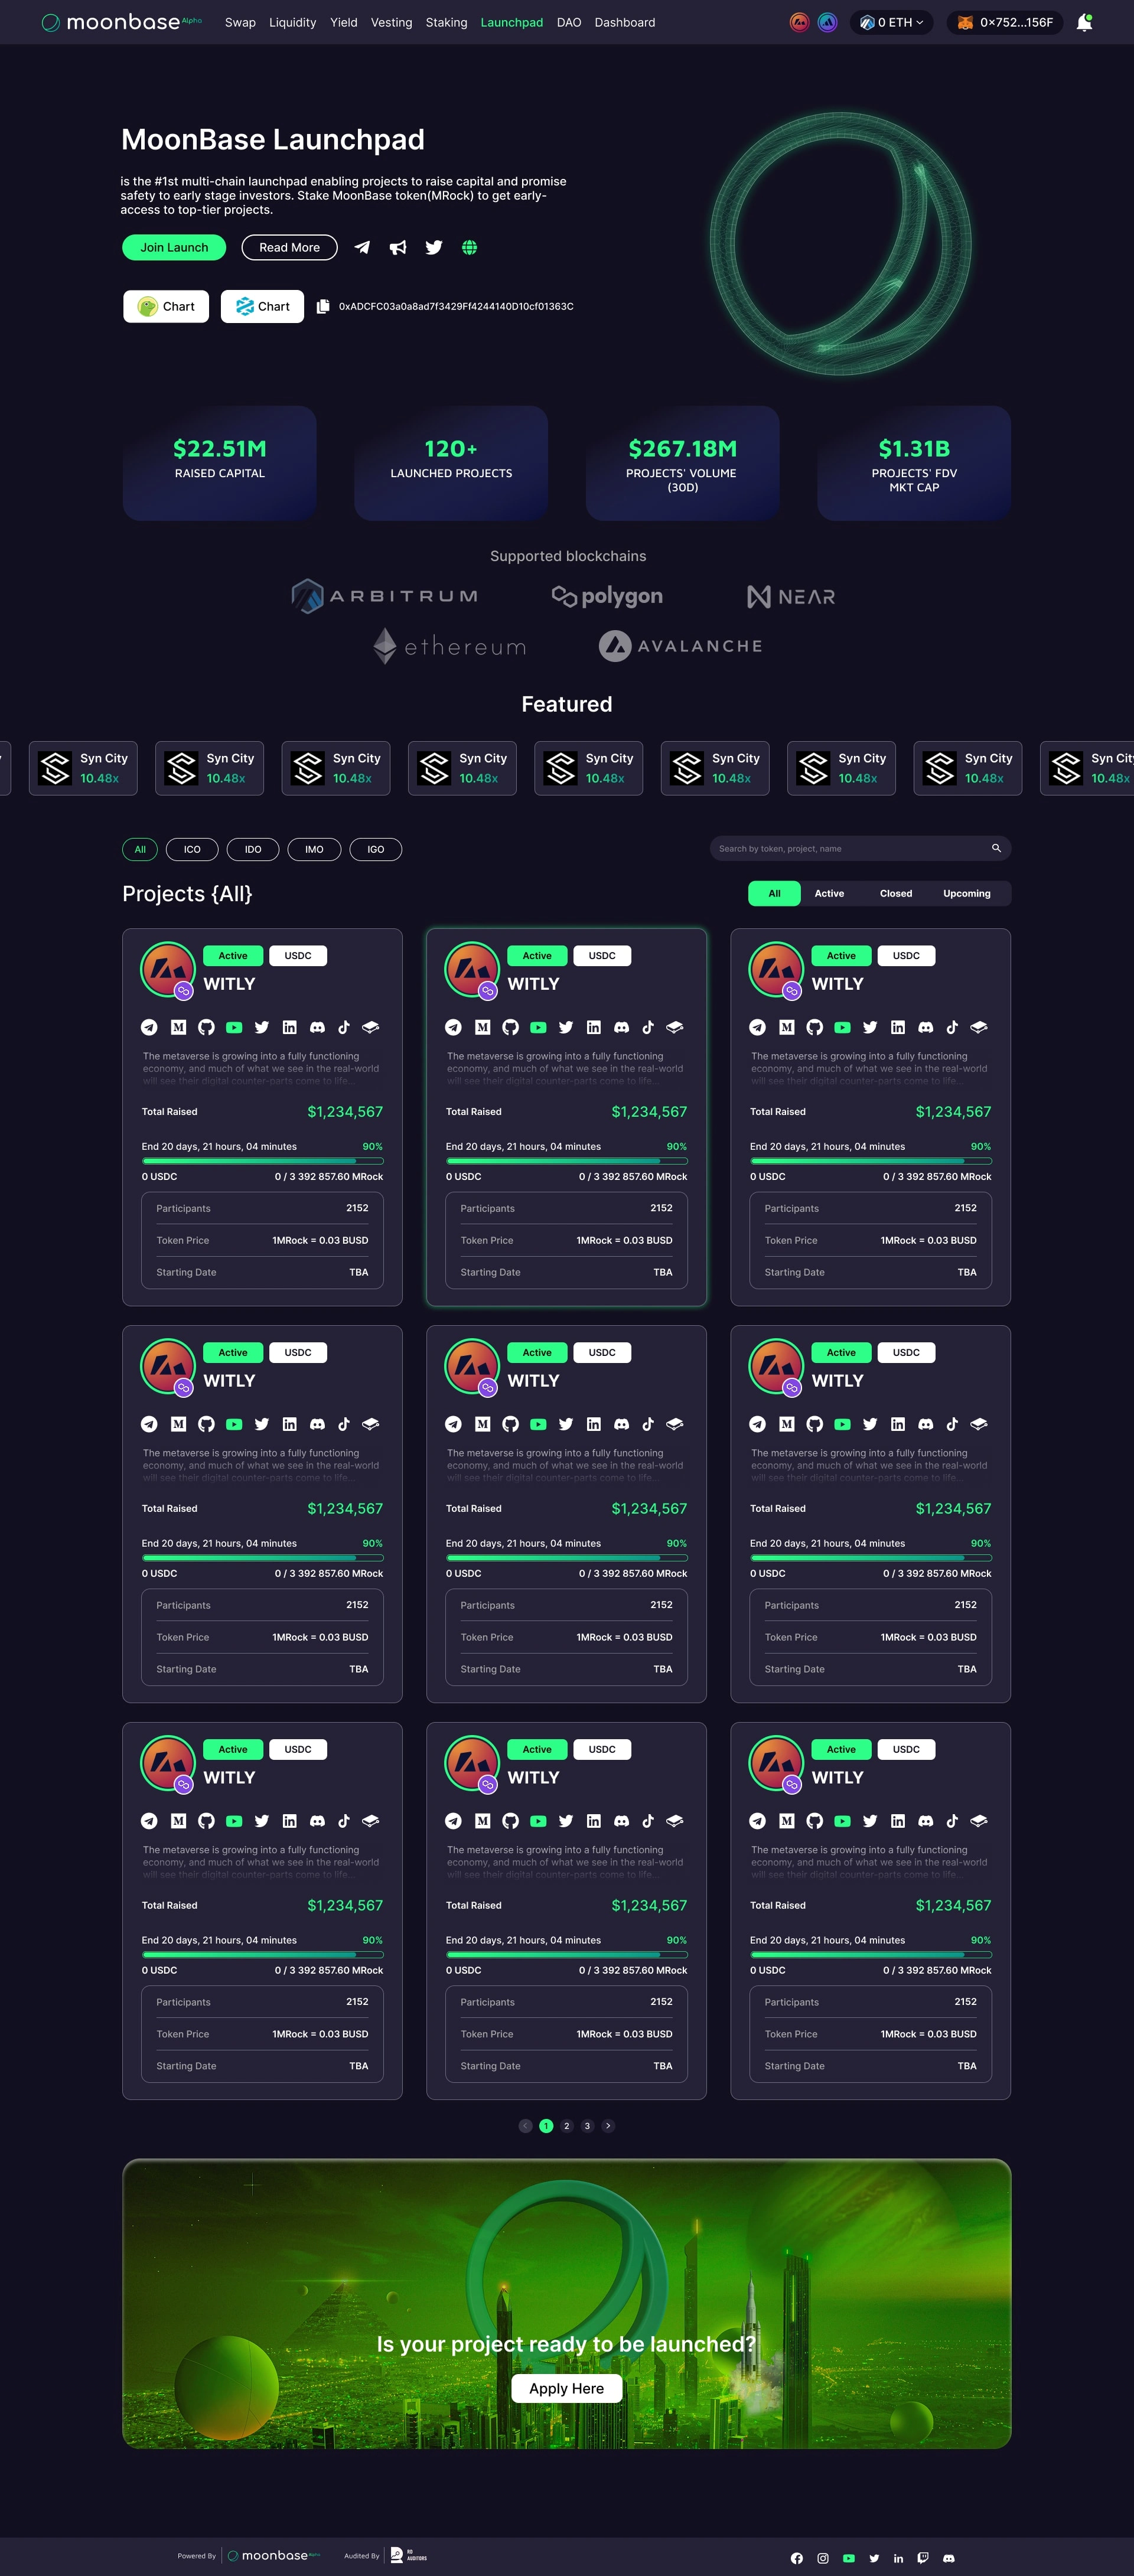Open the notifications bell in the header
This screenshot has width=1134, height=2576.
click(1084, 22)
